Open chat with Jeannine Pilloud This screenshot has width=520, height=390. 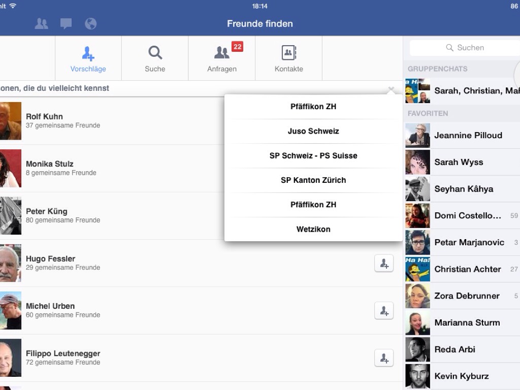point(467,135)
